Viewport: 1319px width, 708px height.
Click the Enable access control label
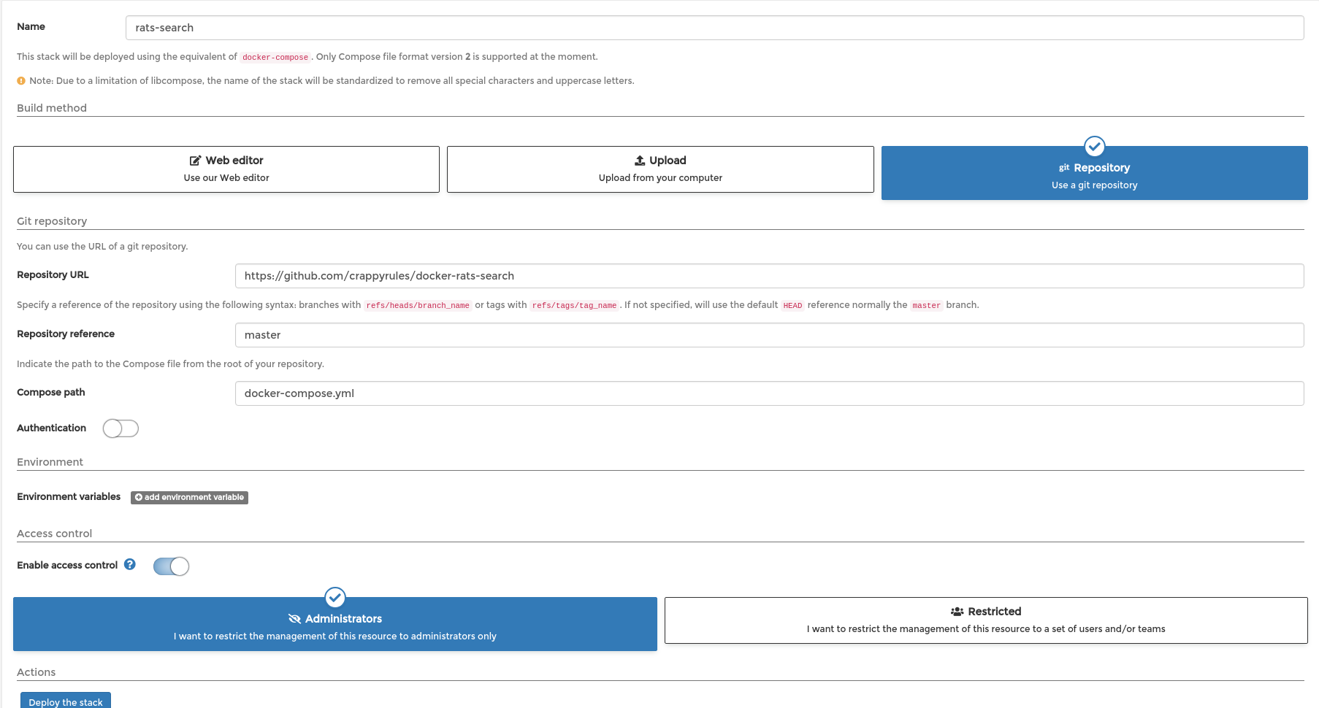pyautogui.click(x=67, y=565)
